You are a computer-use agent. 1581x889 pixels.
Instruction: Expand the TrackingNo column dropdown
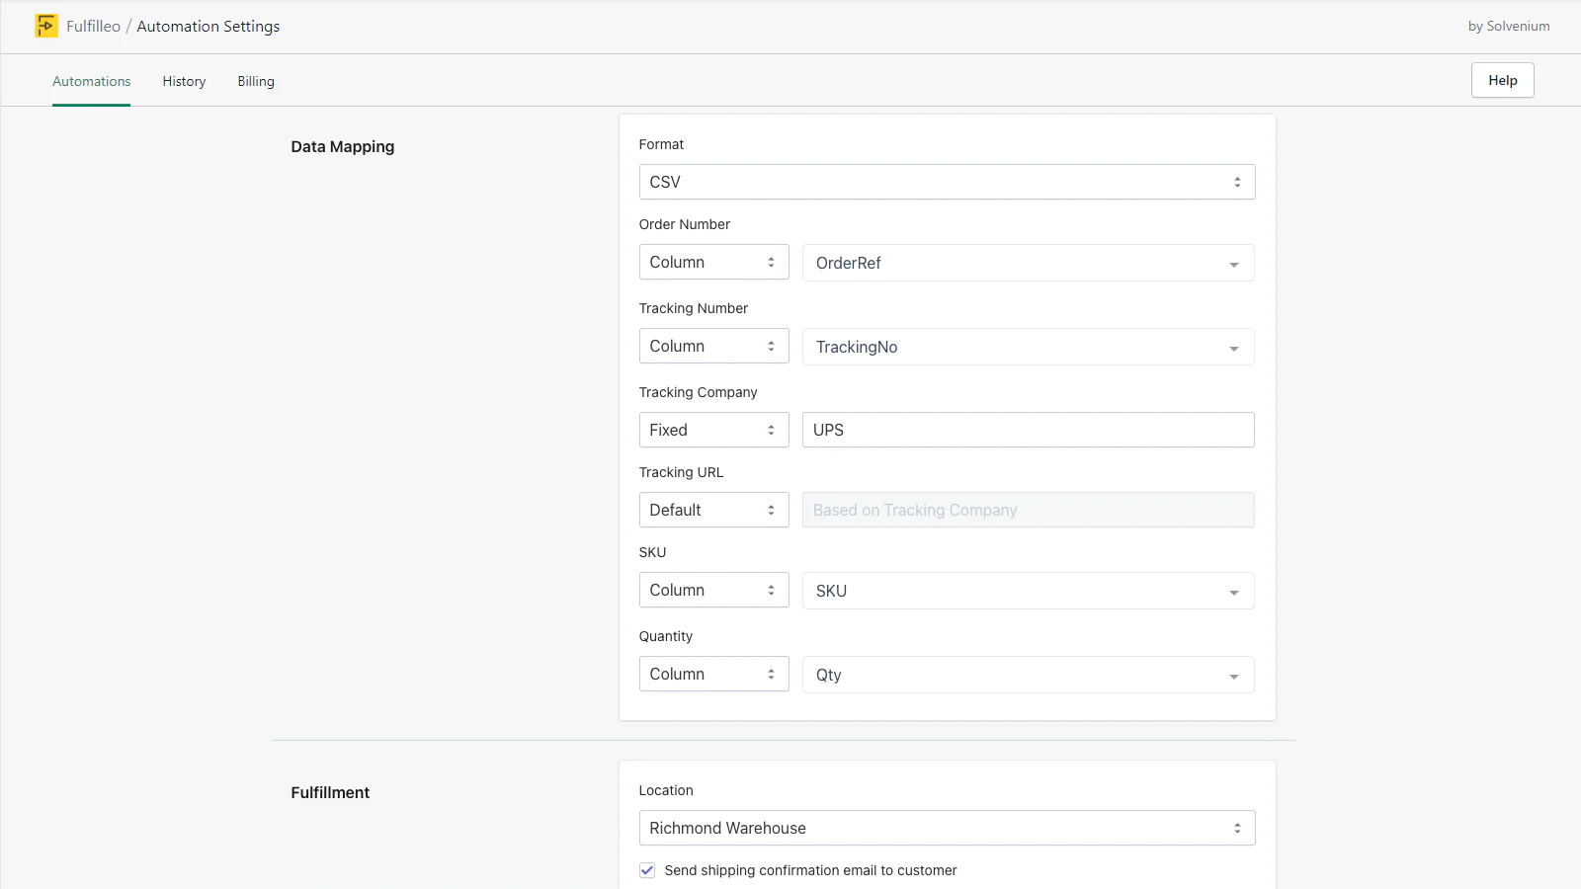point(1028,347)
